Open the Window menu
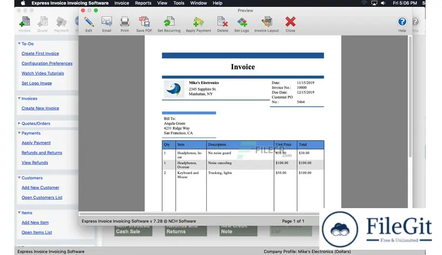This screenshot has height=255, width=442. click(x=198, y=3)
